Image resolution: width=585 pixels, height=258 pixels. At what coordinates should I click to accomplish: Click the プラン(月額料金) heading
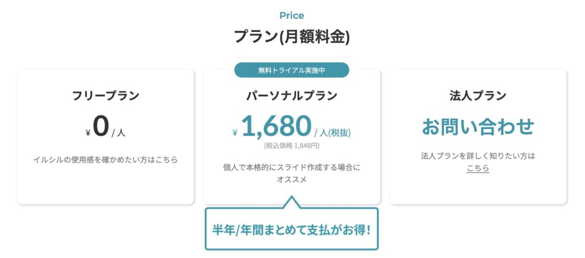click(x=291, y=37)
